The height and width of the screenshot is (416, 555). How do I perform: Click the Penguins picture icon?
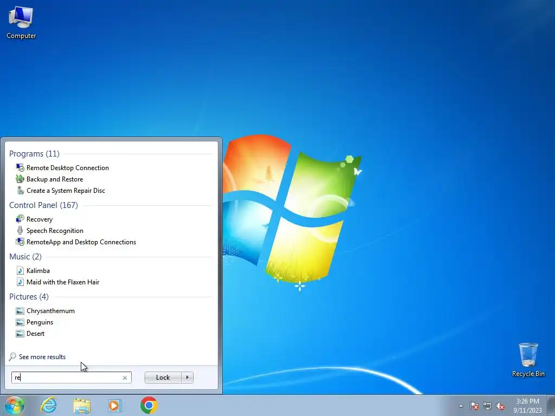(x=20, y=322)
